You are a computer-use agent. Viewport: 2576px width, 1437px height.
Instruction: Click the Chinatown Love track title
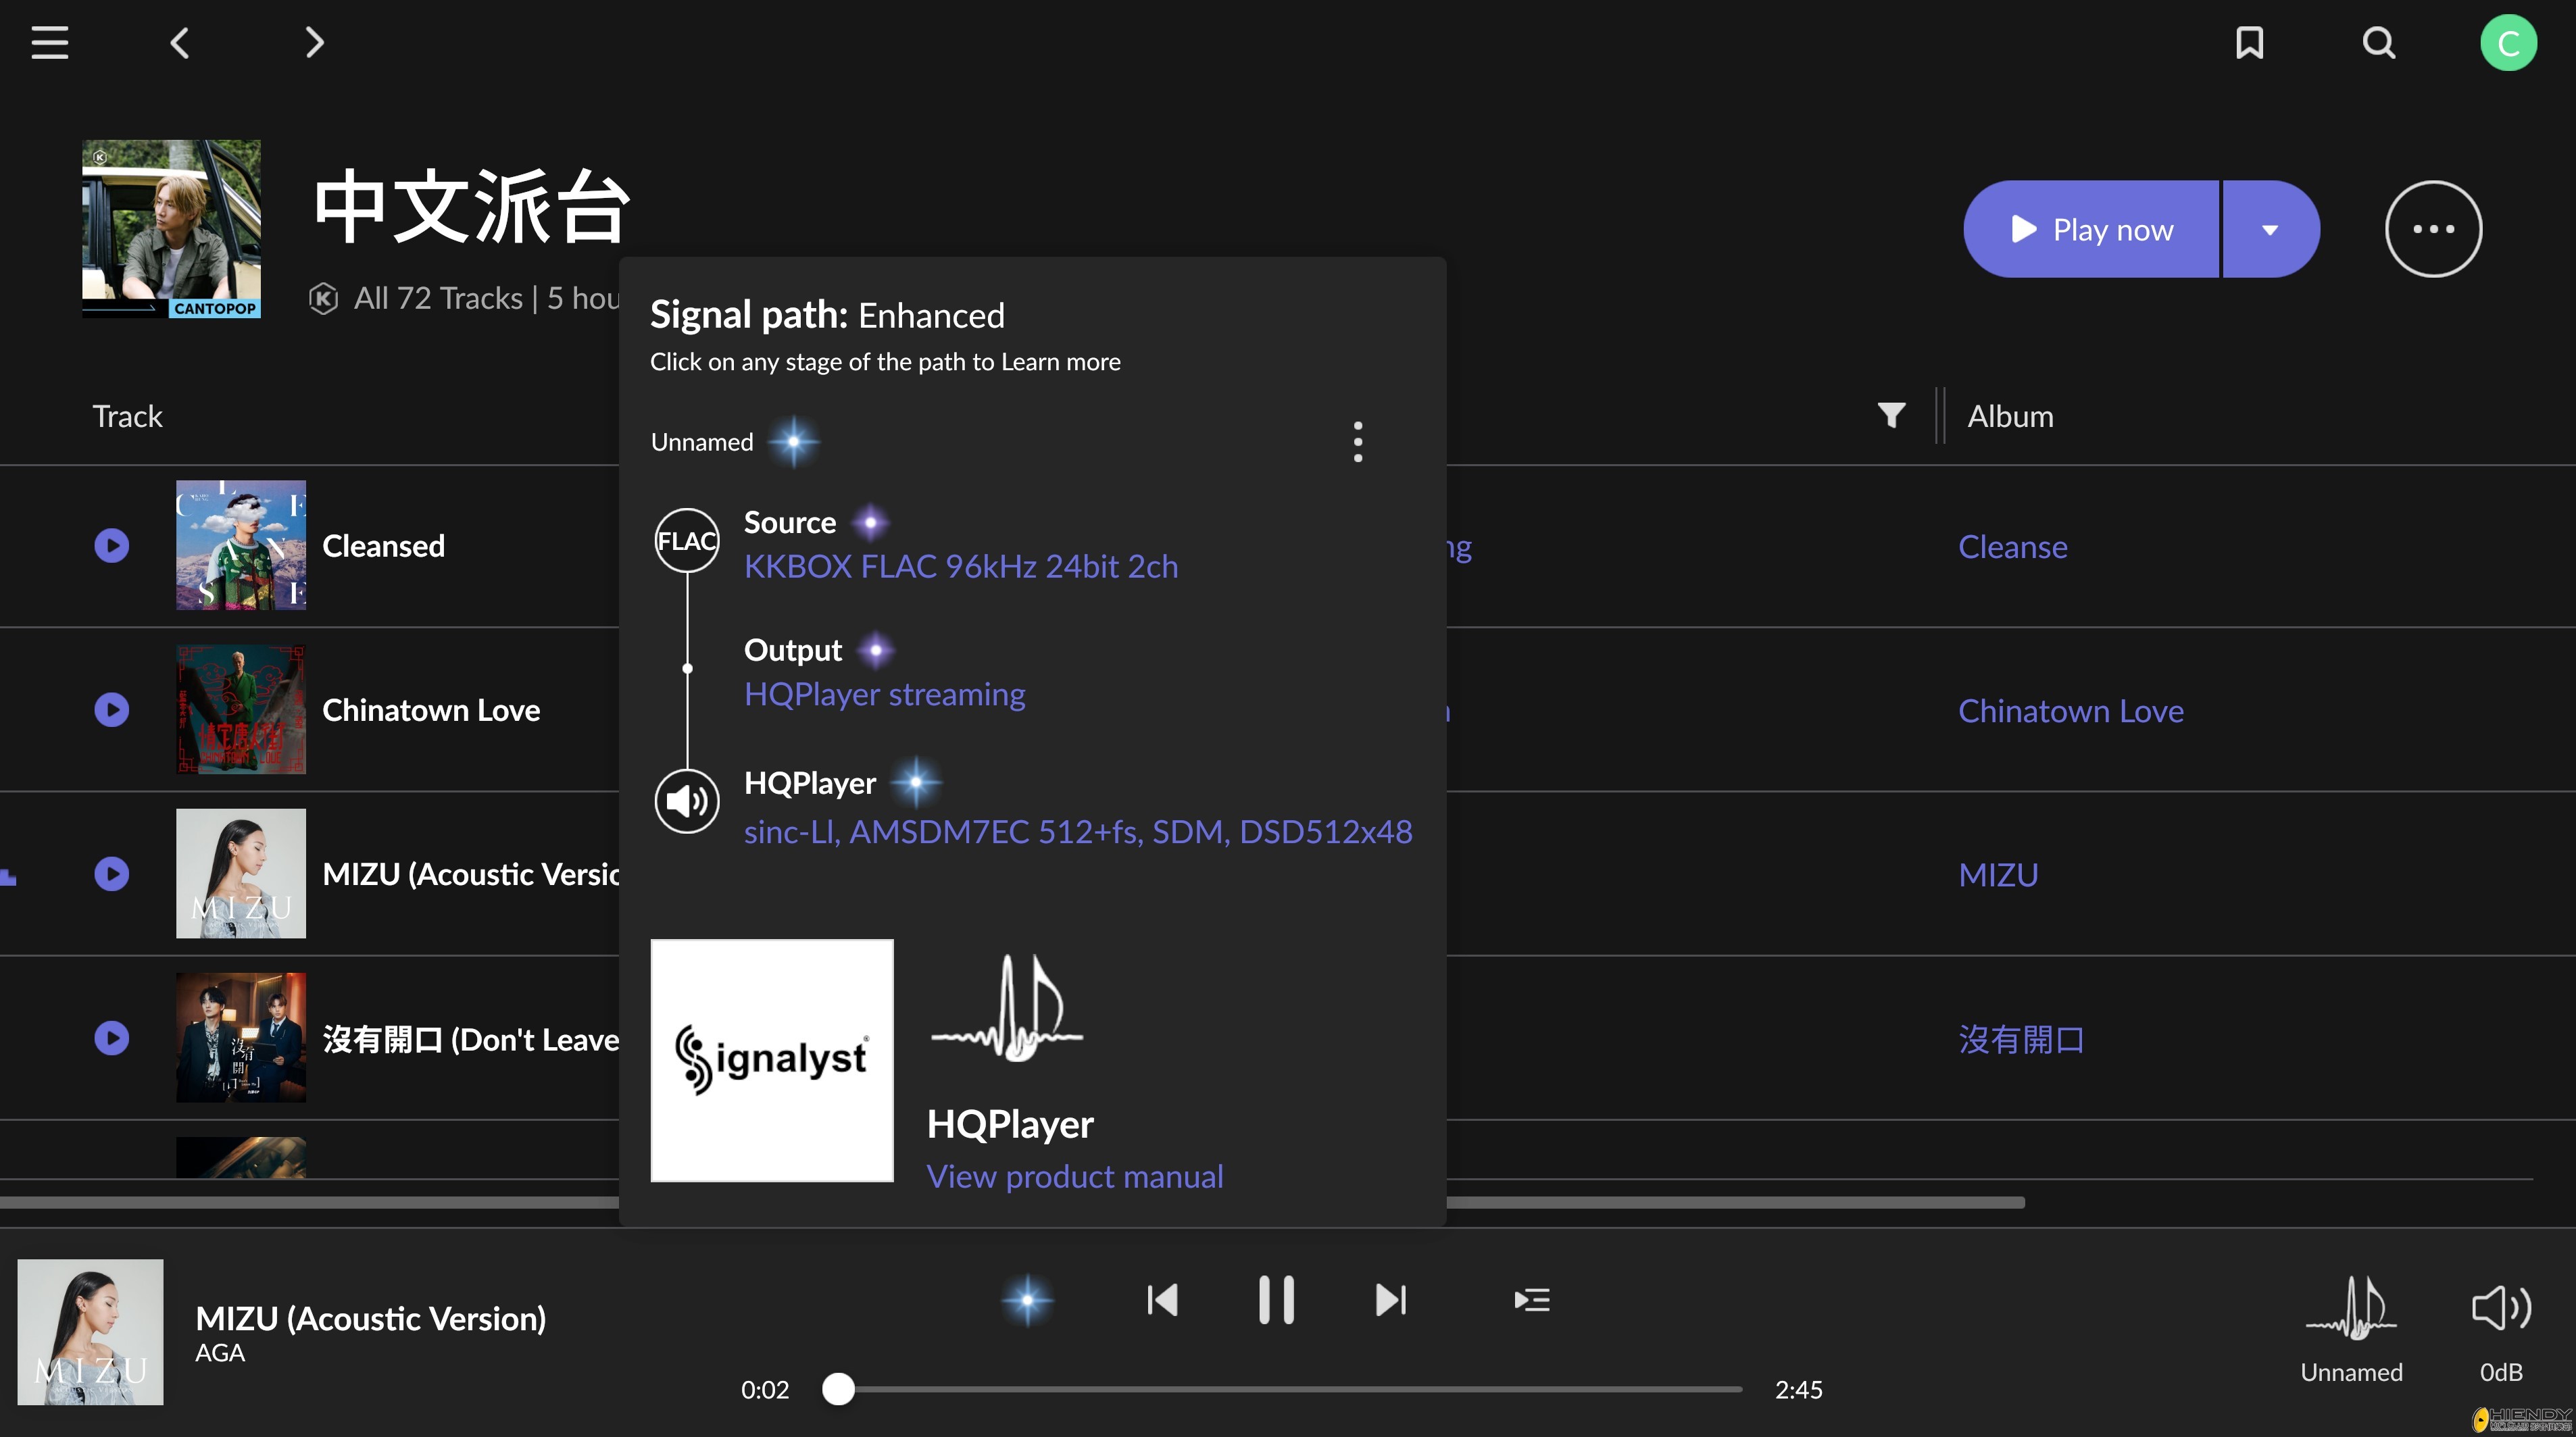pos(431,710)
